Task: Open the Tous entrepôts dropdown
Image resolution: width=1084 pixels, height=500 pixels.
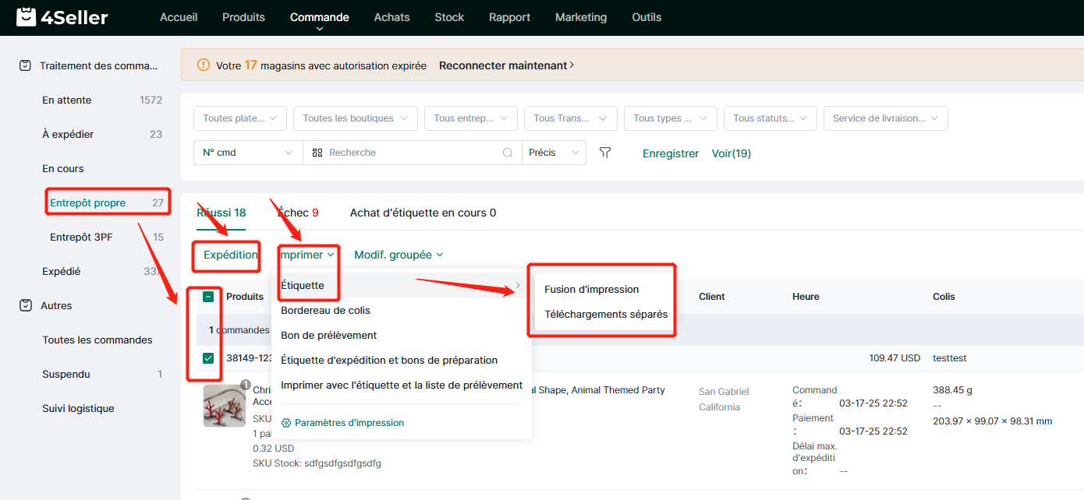Action: coord(471,118)
